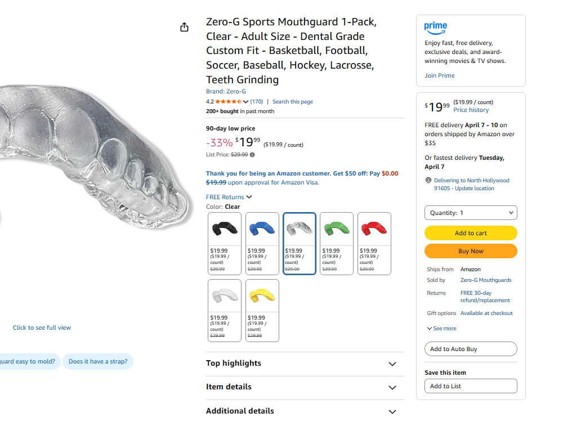Screen dimensions: 563x422
Task: Select the blue mouthguard color option
Action: 262,244
